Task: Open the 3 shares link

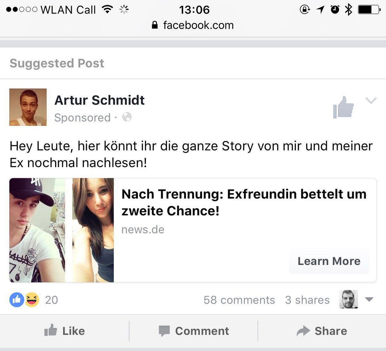Action: (307, 300)
